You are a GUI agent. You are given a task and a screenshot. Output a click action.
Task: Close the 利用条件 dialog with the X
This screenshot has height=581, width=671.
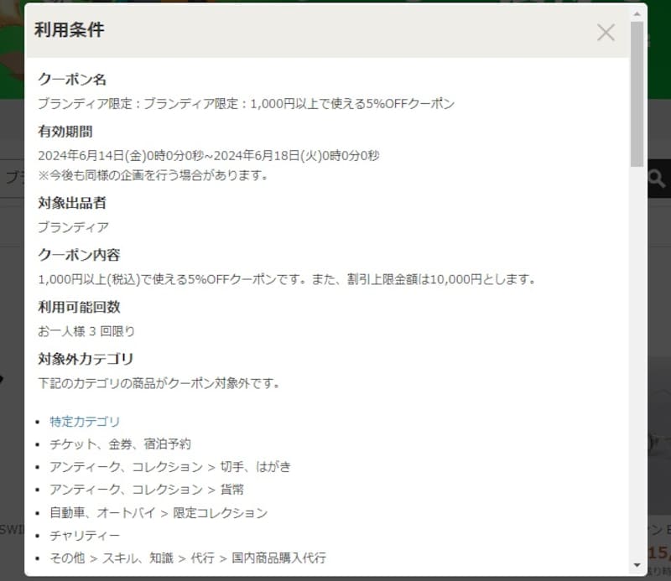606,32
